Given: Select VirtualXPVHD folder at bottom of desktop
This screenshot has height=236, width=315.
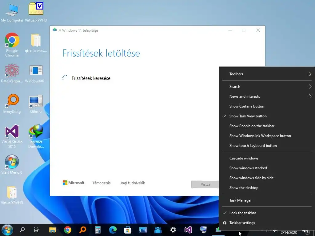Looking at the screenshot, I should (x=12, y=195).
